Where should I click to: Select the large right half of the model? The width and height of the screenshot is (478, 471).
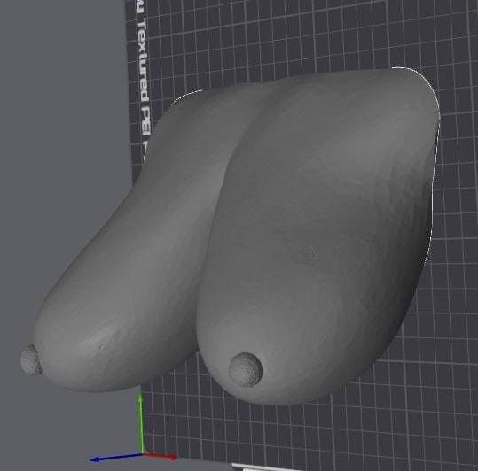point(317,237)
